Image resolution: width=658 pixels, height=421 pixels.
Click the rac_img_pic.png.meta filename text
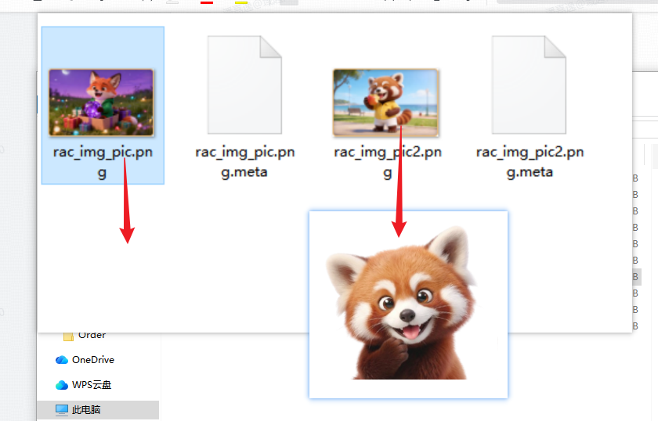(244, 162)
